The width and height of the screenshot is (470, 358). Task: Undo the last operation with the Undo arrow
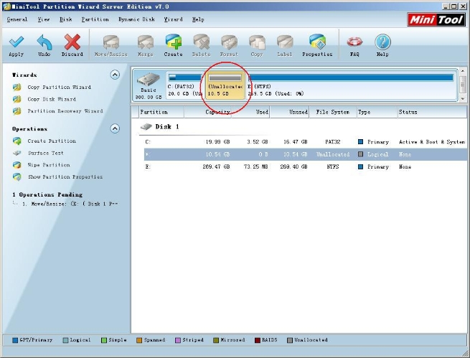(44, 42)
